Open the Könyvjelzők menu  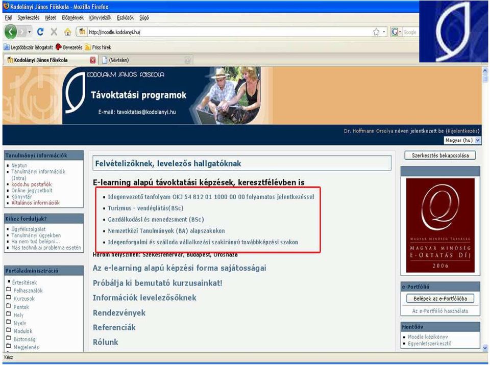101,18
